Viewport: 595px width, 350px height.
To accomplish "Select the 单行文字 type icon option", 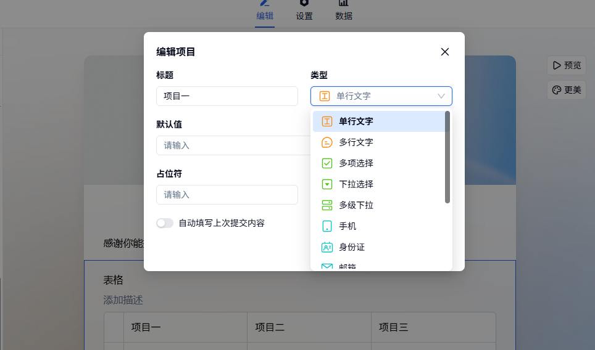I will pos(327,121).
